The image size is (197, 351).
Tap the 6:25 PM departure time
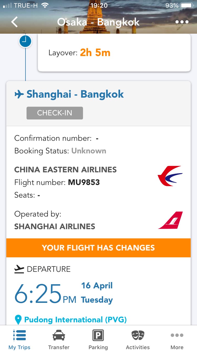point(45,293)
